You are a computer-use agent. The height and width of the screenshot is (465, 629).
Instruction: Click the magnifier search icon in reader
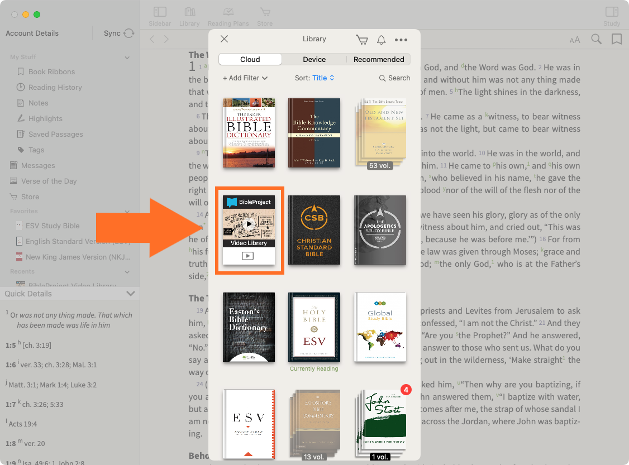pos(597,39)
